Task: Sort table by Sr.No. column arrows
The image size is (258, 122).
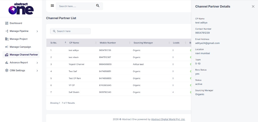Action: click(66, 43)
